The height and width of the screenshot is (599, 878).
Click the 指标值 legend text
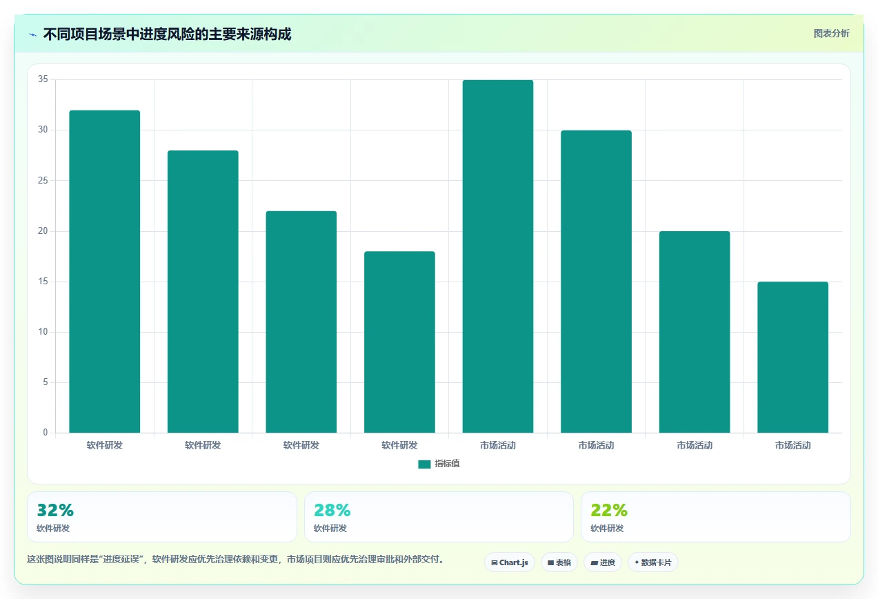tap(447, 464)
